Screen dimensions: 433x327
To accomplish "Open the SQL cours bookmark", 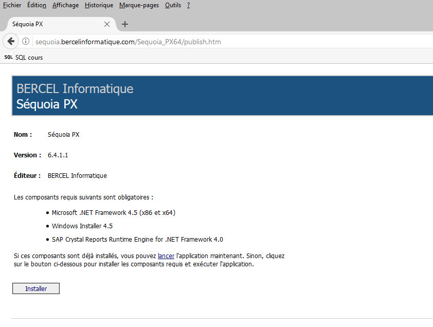I will click(29, 57).
